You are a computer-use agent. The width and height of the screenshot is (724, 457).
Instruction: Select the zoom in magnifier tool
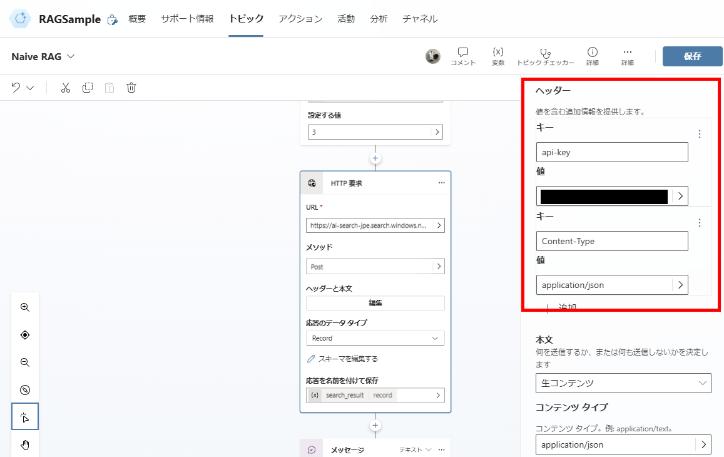(x=25, y=307)
